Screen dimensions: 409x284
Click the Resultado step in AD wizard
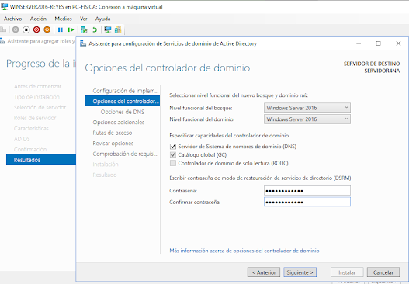105,175
